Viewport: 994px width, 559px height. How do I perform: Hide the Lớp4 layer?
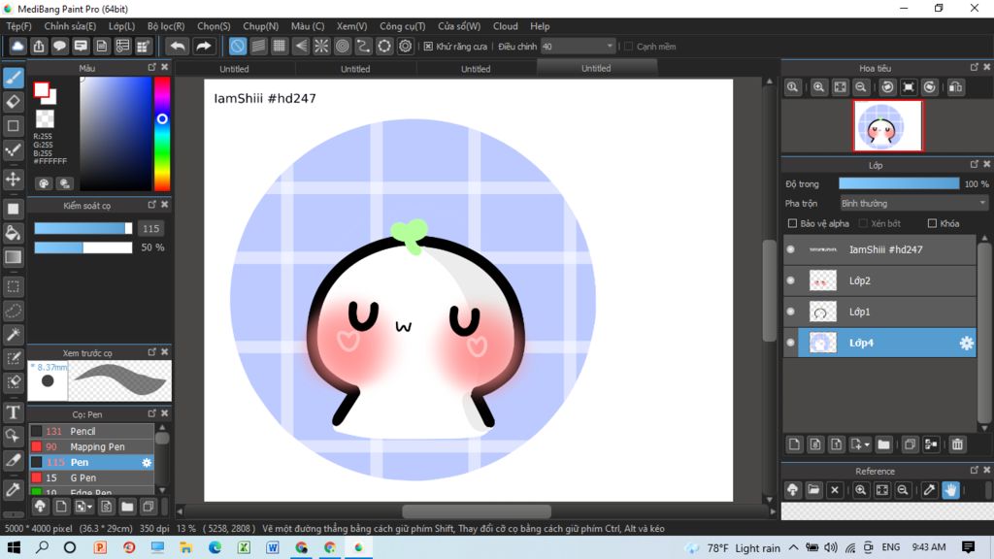pyautogui.click(x=790, y=343)
